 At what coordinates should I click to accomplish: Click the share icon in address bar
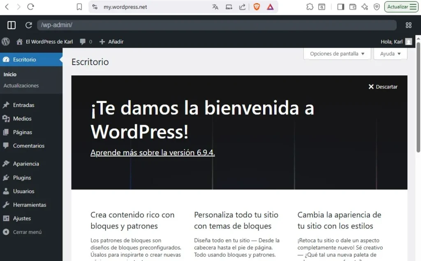[x=242, y=7]
